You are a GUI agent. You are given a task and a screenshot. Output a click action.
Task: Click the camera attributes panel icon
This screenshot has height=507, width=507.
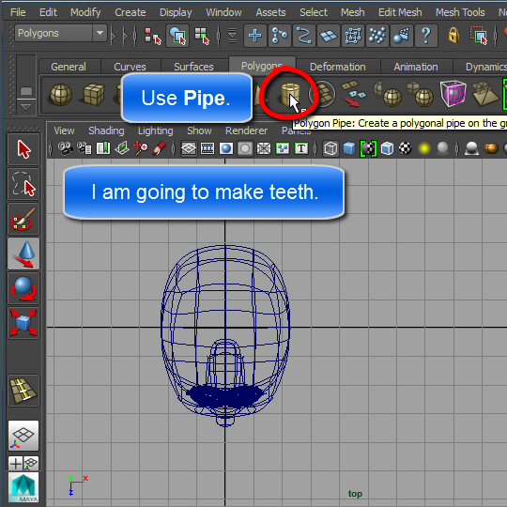[x=84, y=148]
